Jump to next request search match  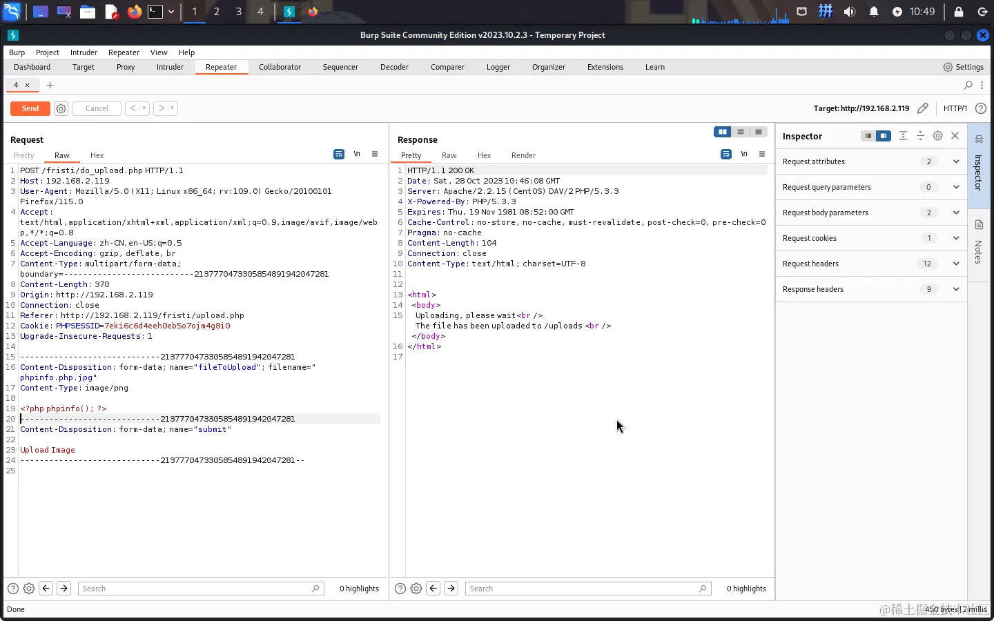(x=64, y=589)
